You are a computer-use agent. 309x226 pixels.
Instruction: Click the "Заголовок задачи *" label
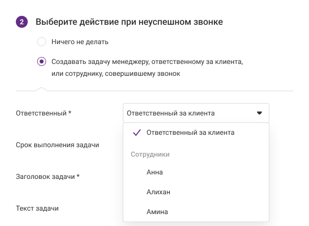(48, 176)
